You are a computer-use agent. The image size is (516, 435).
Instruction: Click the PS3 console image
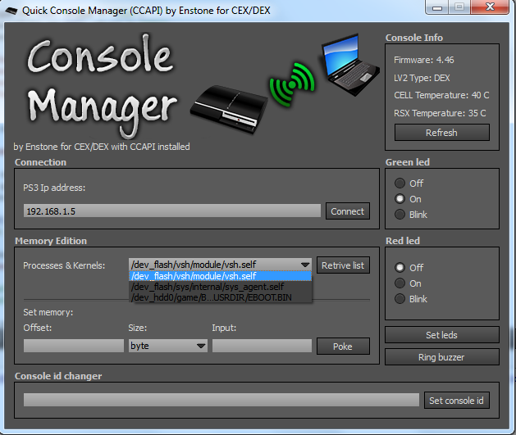click(x=229, y=110)
